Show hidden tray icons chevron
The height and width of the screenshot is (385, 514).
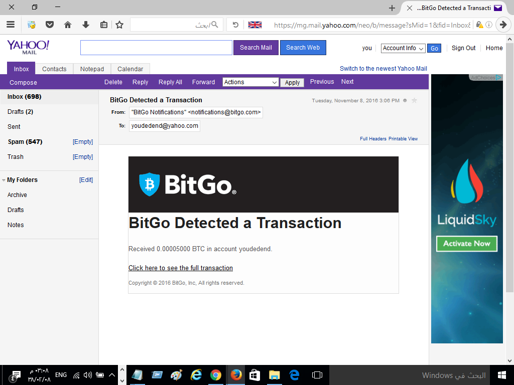112,375
